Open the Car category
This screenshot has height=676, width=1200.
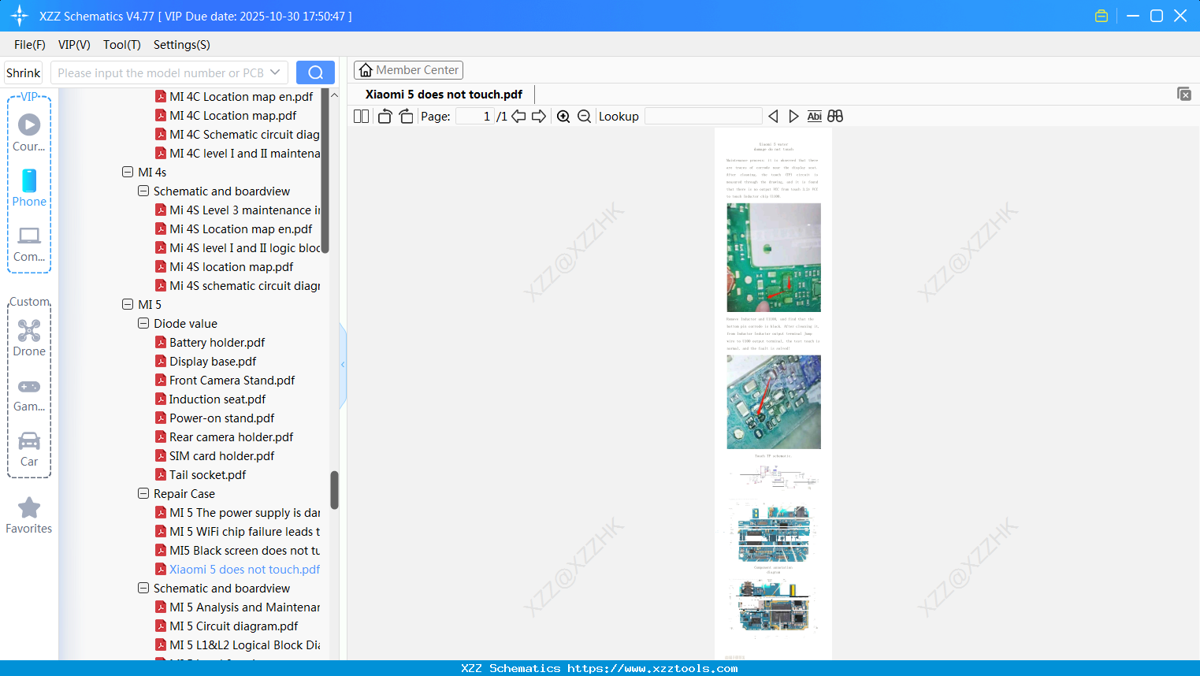[x=29, y=449]
